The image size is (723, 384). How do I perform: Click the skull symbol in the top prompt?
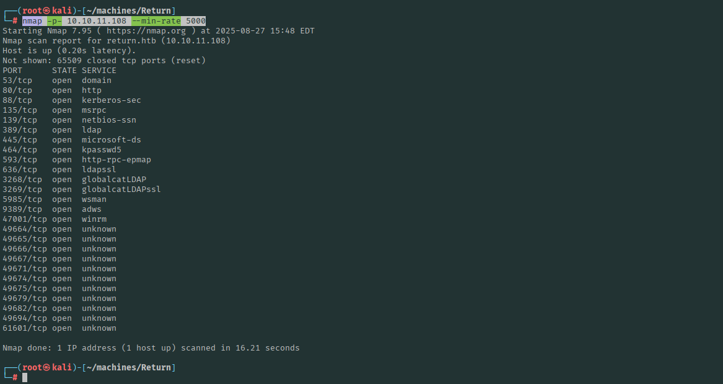point(47,11)
